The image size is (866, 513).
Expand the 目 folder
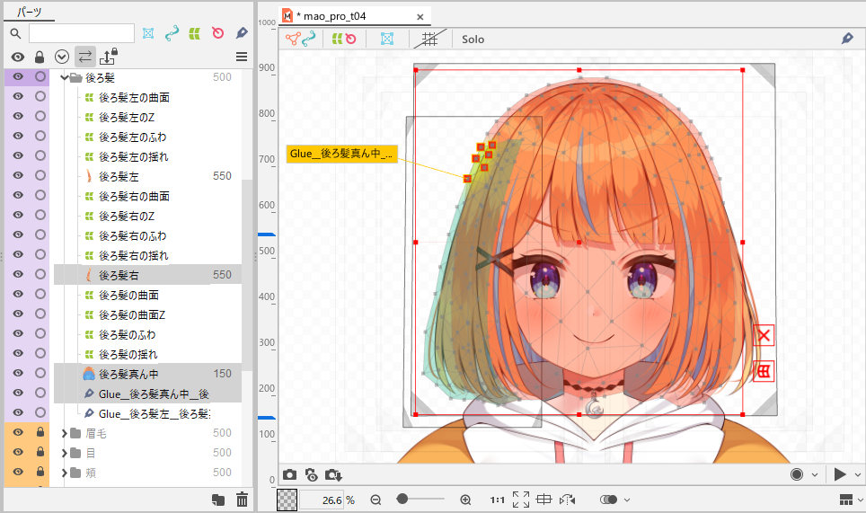click(x=64, y=452)
